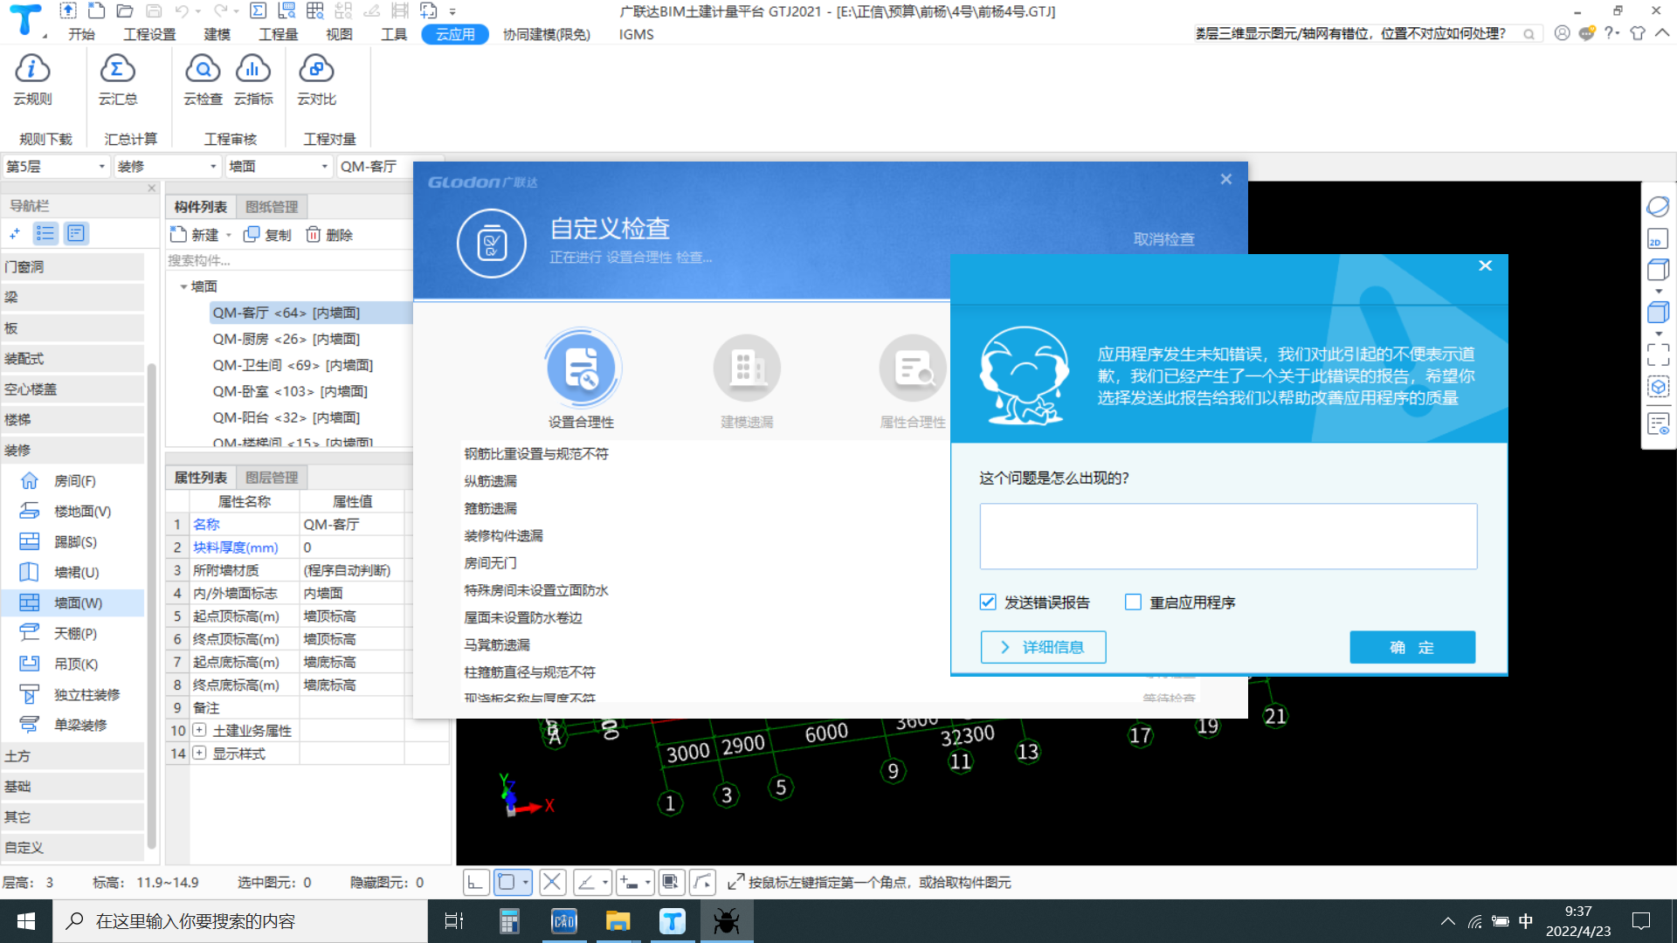Viewport: 1677px width, 943px height.
Task: Collapse the 墙面 tree node
Action: [x=183, y=286]
